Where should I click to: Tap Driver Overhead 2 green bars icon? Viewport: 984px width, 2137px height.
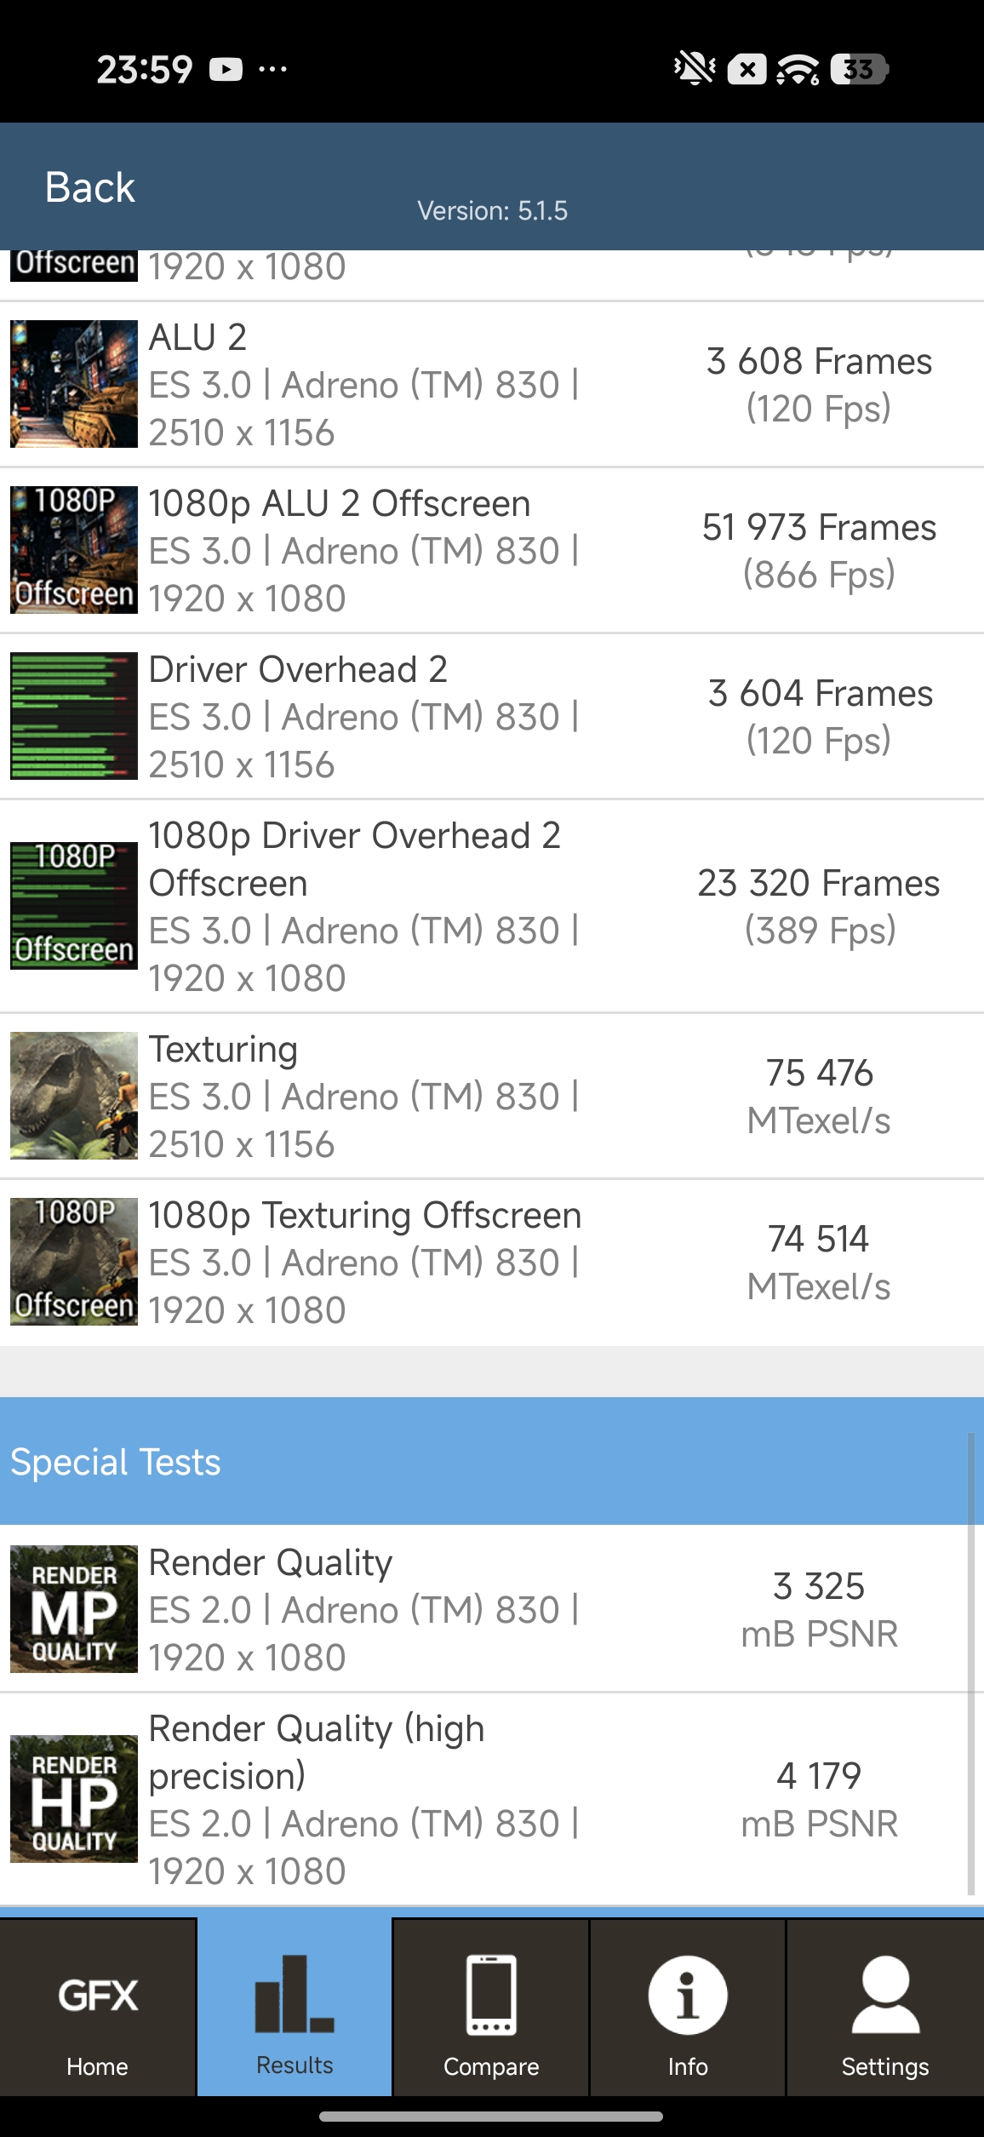point(74,716)
